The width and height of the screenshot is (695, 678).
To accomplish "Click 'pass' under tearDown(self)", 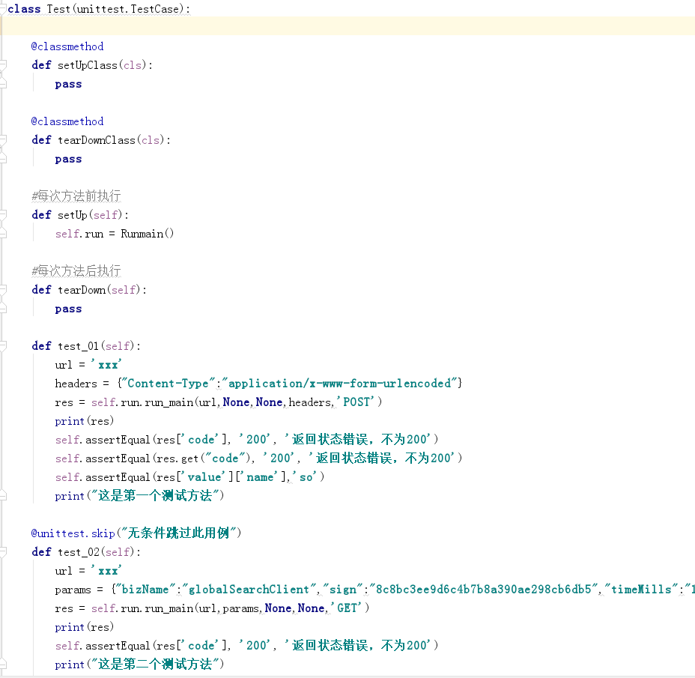I will (68, 309).
